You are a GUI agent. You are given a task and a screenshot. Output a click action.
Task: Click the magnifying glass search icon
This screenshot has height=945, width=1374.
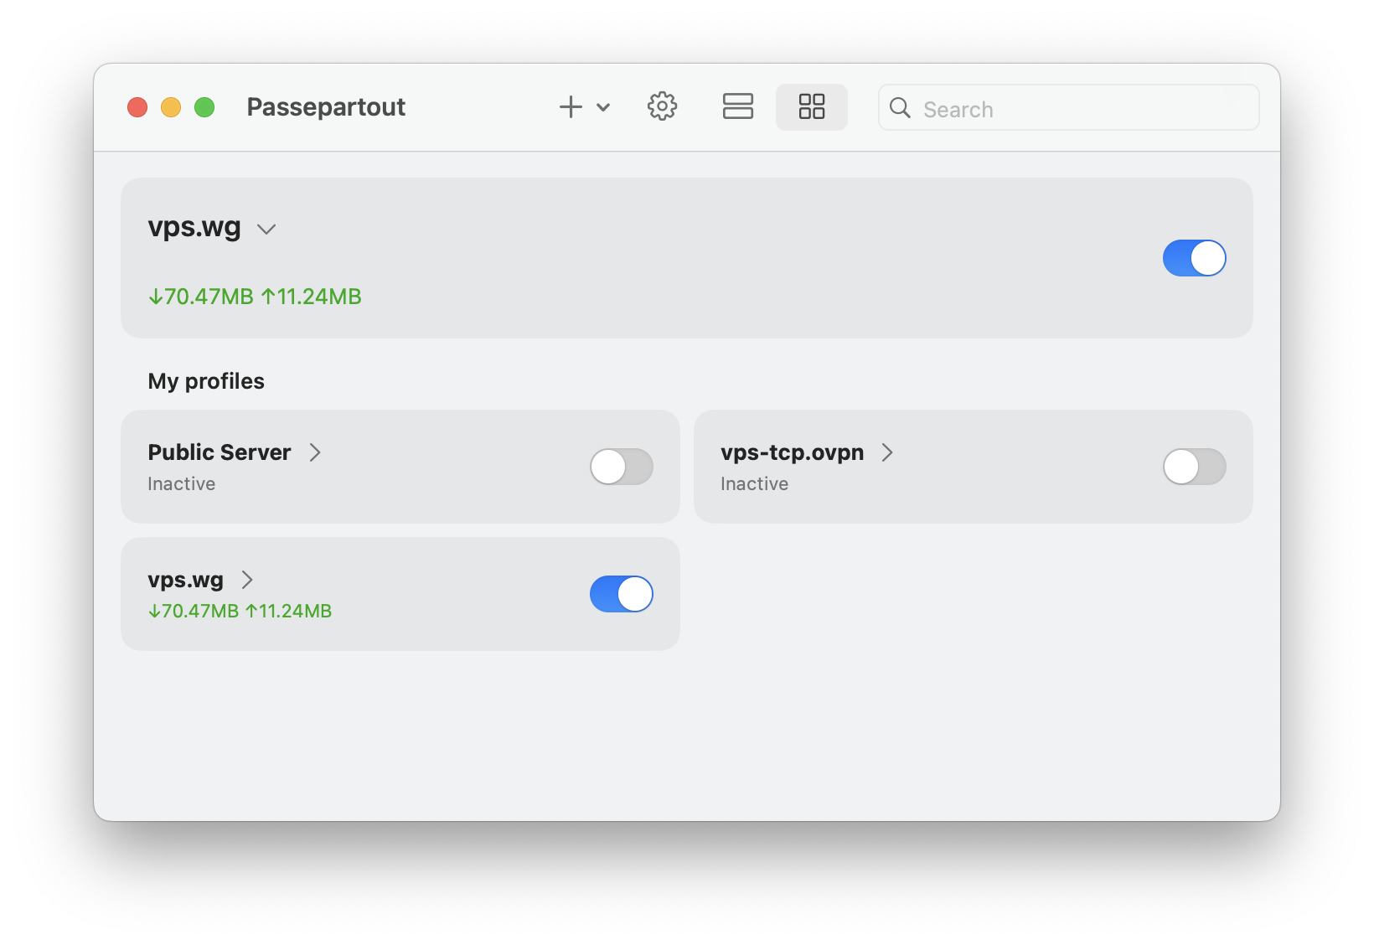tap(900, 108)
